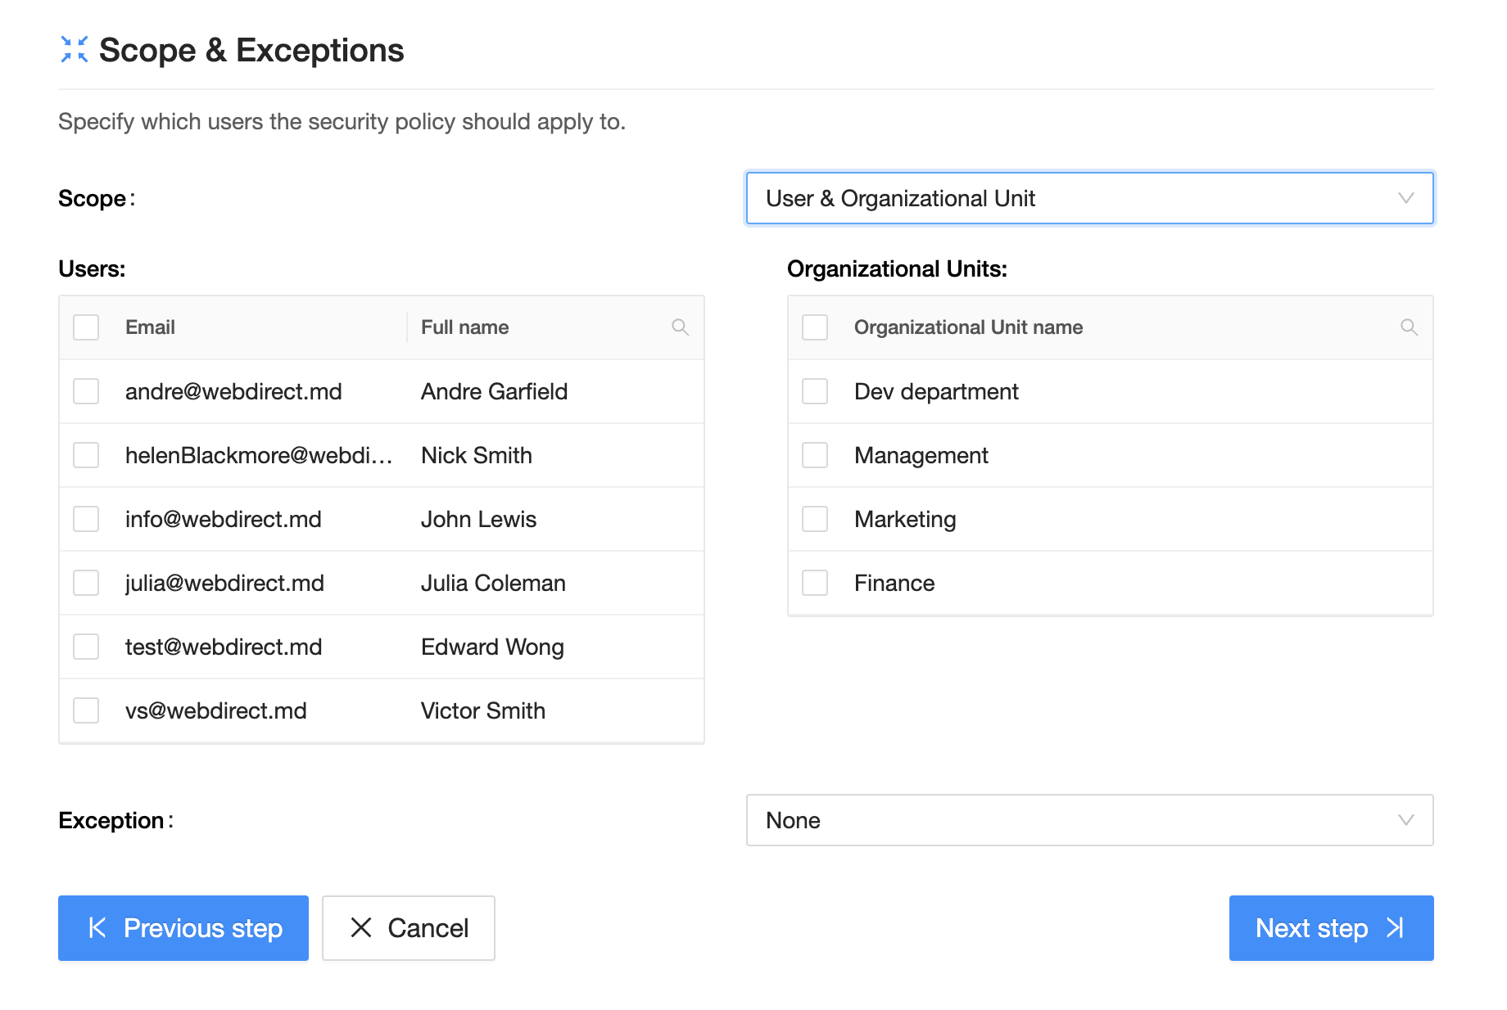Click the chevron arrow in Exception dropdown

(1405, 820)
